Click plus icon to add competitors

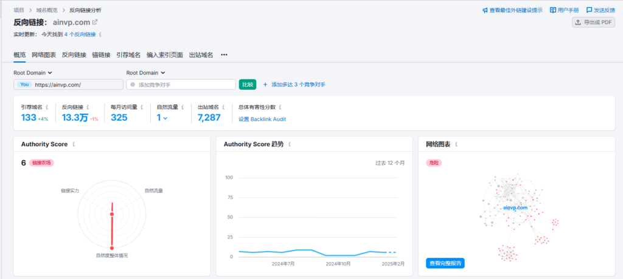click(265, 84)
